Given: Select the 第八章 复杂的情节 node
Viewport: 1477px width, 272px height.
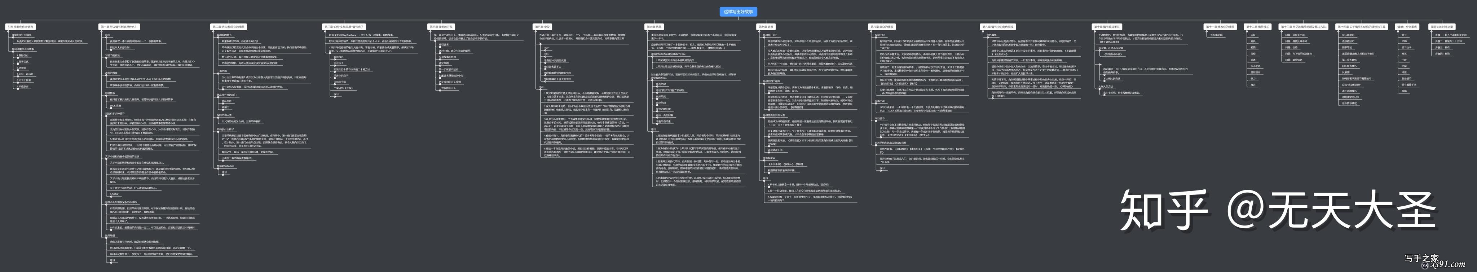Looking at the screenshot, I should 882,27.
